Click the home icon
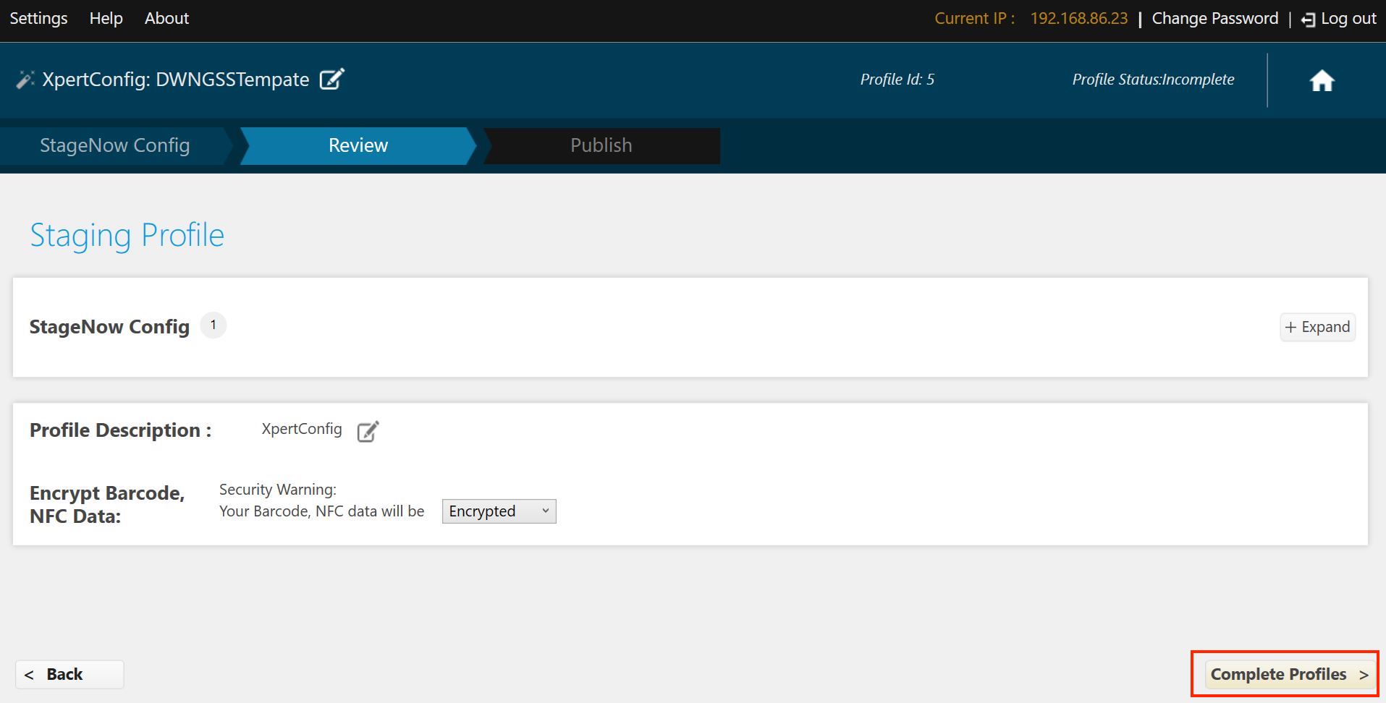This screenshot has height=703, width=1386. [1322, 80]
